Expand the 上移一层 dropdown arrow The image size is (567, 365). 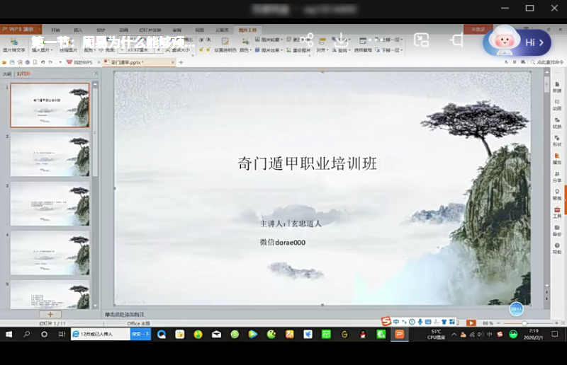tap(402, 40)
